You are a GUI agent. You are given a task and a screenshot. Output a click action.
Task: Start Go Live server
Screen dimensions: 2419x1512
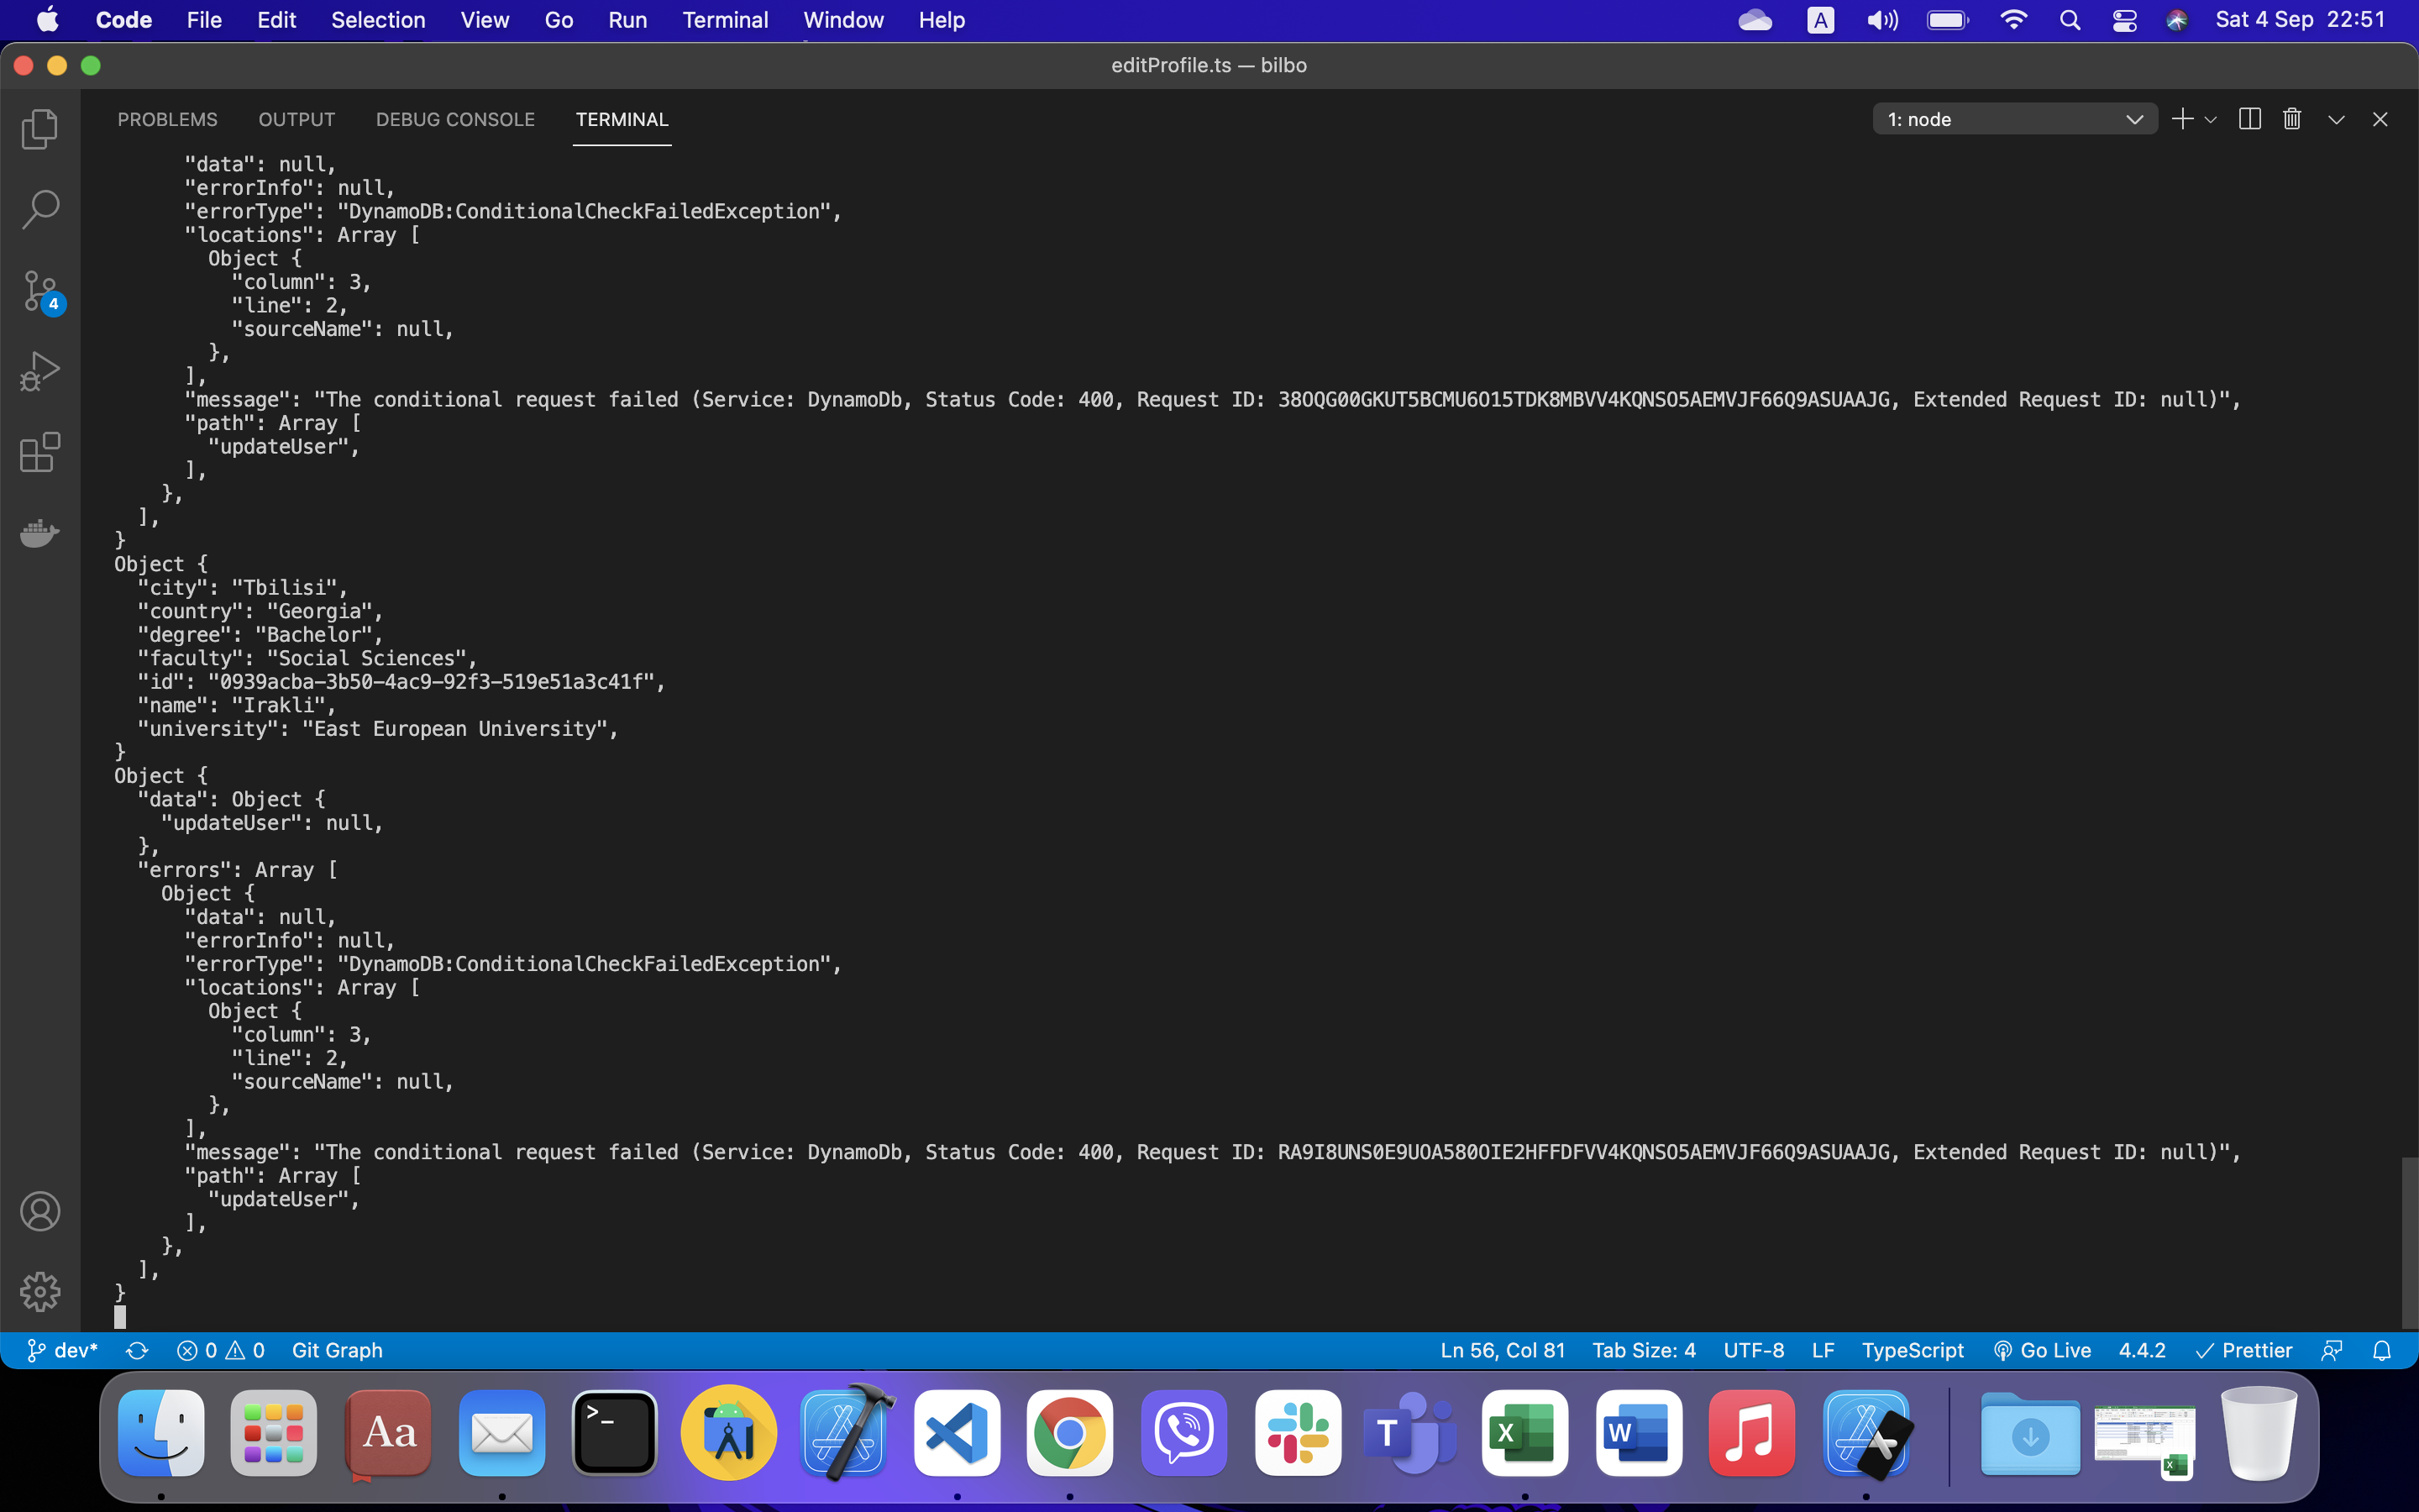click(x=2041, y=1350)
